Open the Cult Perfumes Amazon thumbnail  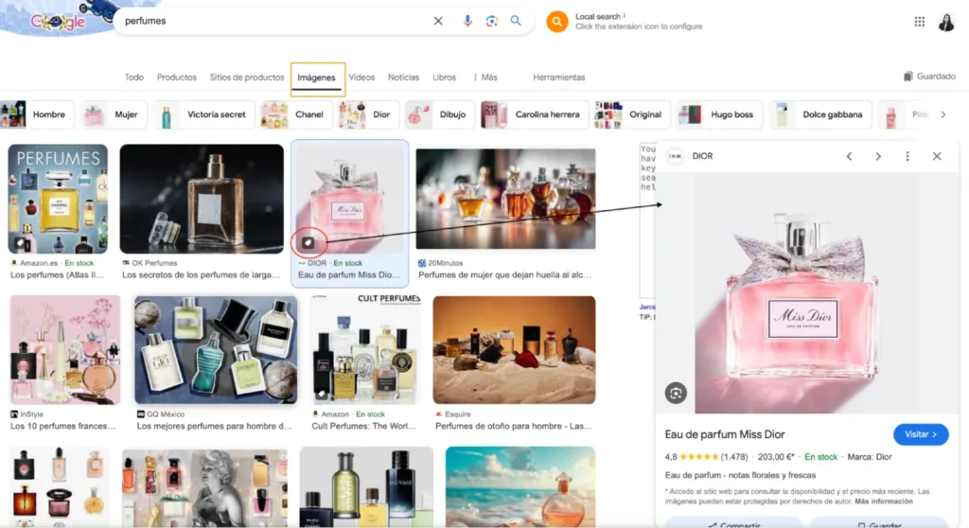tap(365, 350)
